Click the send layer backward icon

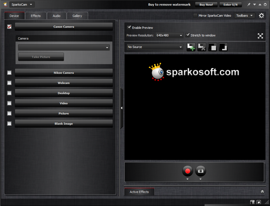[x=223, y=47]
